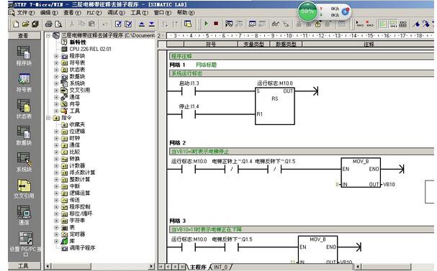Click the 工具 button below navigation bar

tap(24, 266)
